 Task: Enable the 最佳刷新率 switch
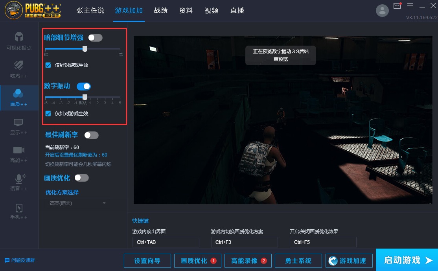pyautogui.click(x=91, y=135)
